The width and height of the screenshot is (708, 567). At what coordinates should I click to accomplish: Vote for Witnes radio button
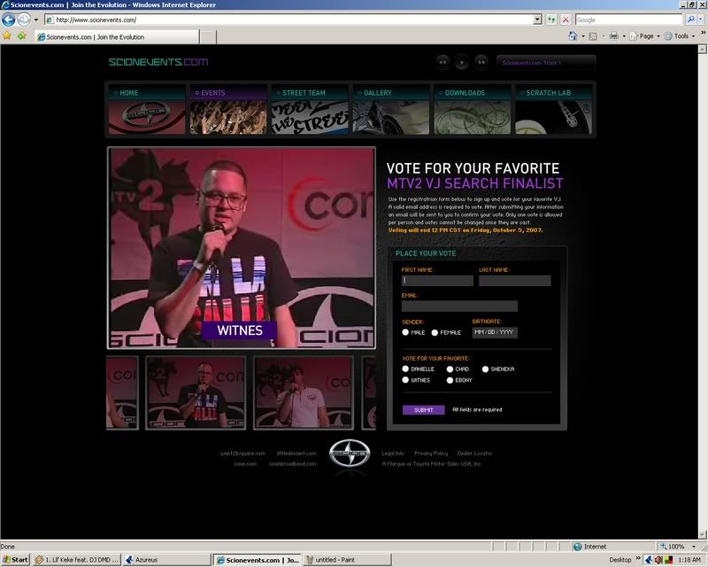point(405,380)
